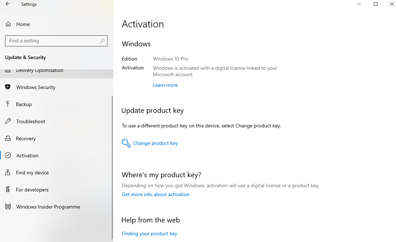The width and height of the screenshot is (397, 242).
Task: Open the Finding your product key link
Action: (149, 234)
